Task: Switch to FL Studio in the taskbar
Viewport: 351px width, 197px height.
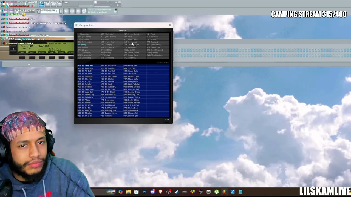Action: 224,192
